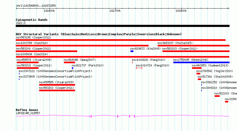Select the nsv1003799 (Coe2014) variant label
Viewport: 237px width, 131px height.
(32, 43)
